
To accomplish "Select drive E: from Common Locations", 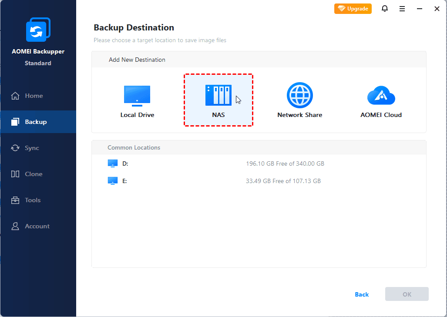I will coord(125,181).
